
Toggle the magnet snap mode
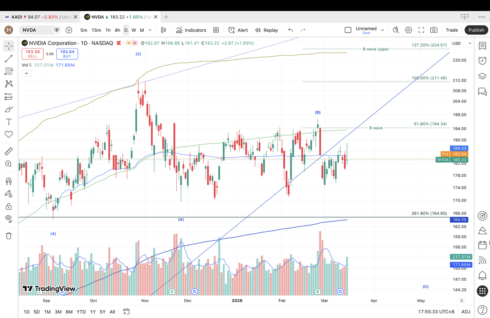pos(9,181)
